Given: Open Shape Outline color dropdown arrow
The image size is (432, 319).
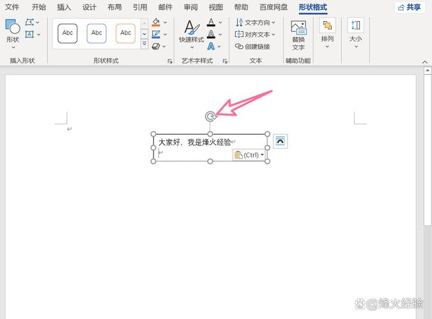Looking at the screenshot, I should tap(166, 34).
